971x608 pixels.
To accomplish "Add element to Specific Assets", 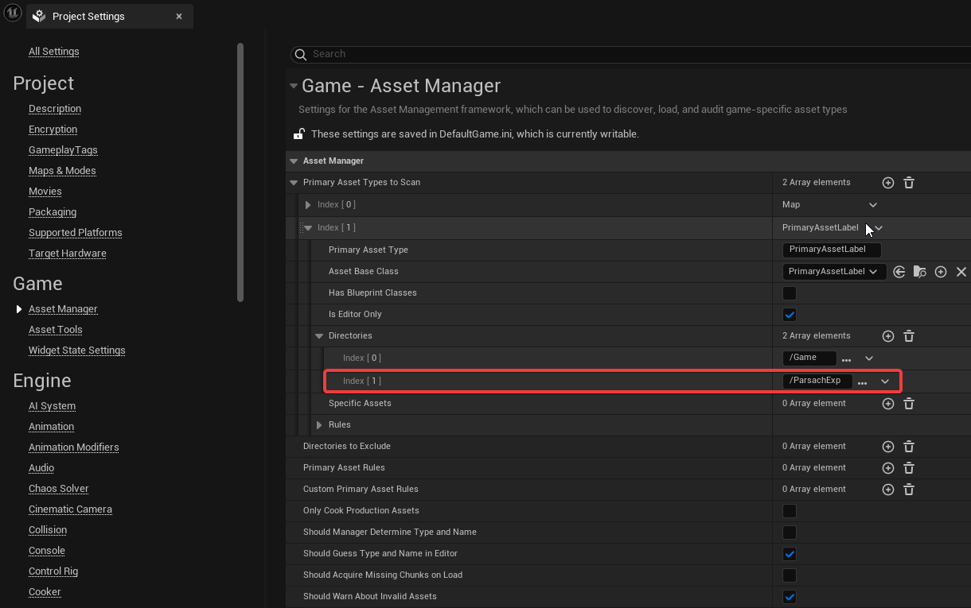I will pos(888,404).
